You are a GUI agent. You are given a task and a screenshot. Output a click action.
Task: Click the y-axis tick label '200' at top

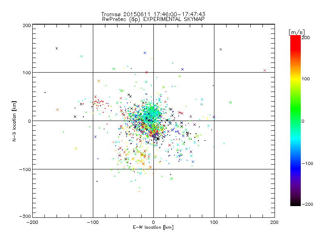[x=27, y=25]
